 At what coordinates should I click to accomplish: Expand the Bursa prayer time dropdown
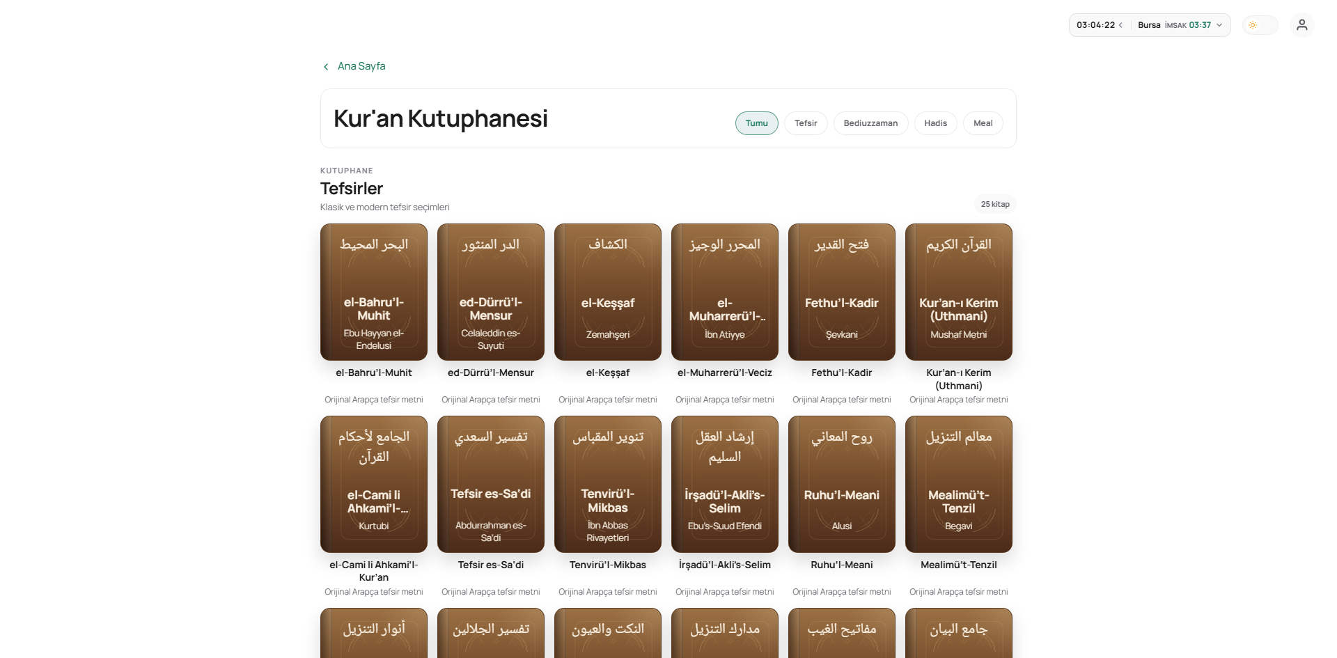click(1219, 25)
